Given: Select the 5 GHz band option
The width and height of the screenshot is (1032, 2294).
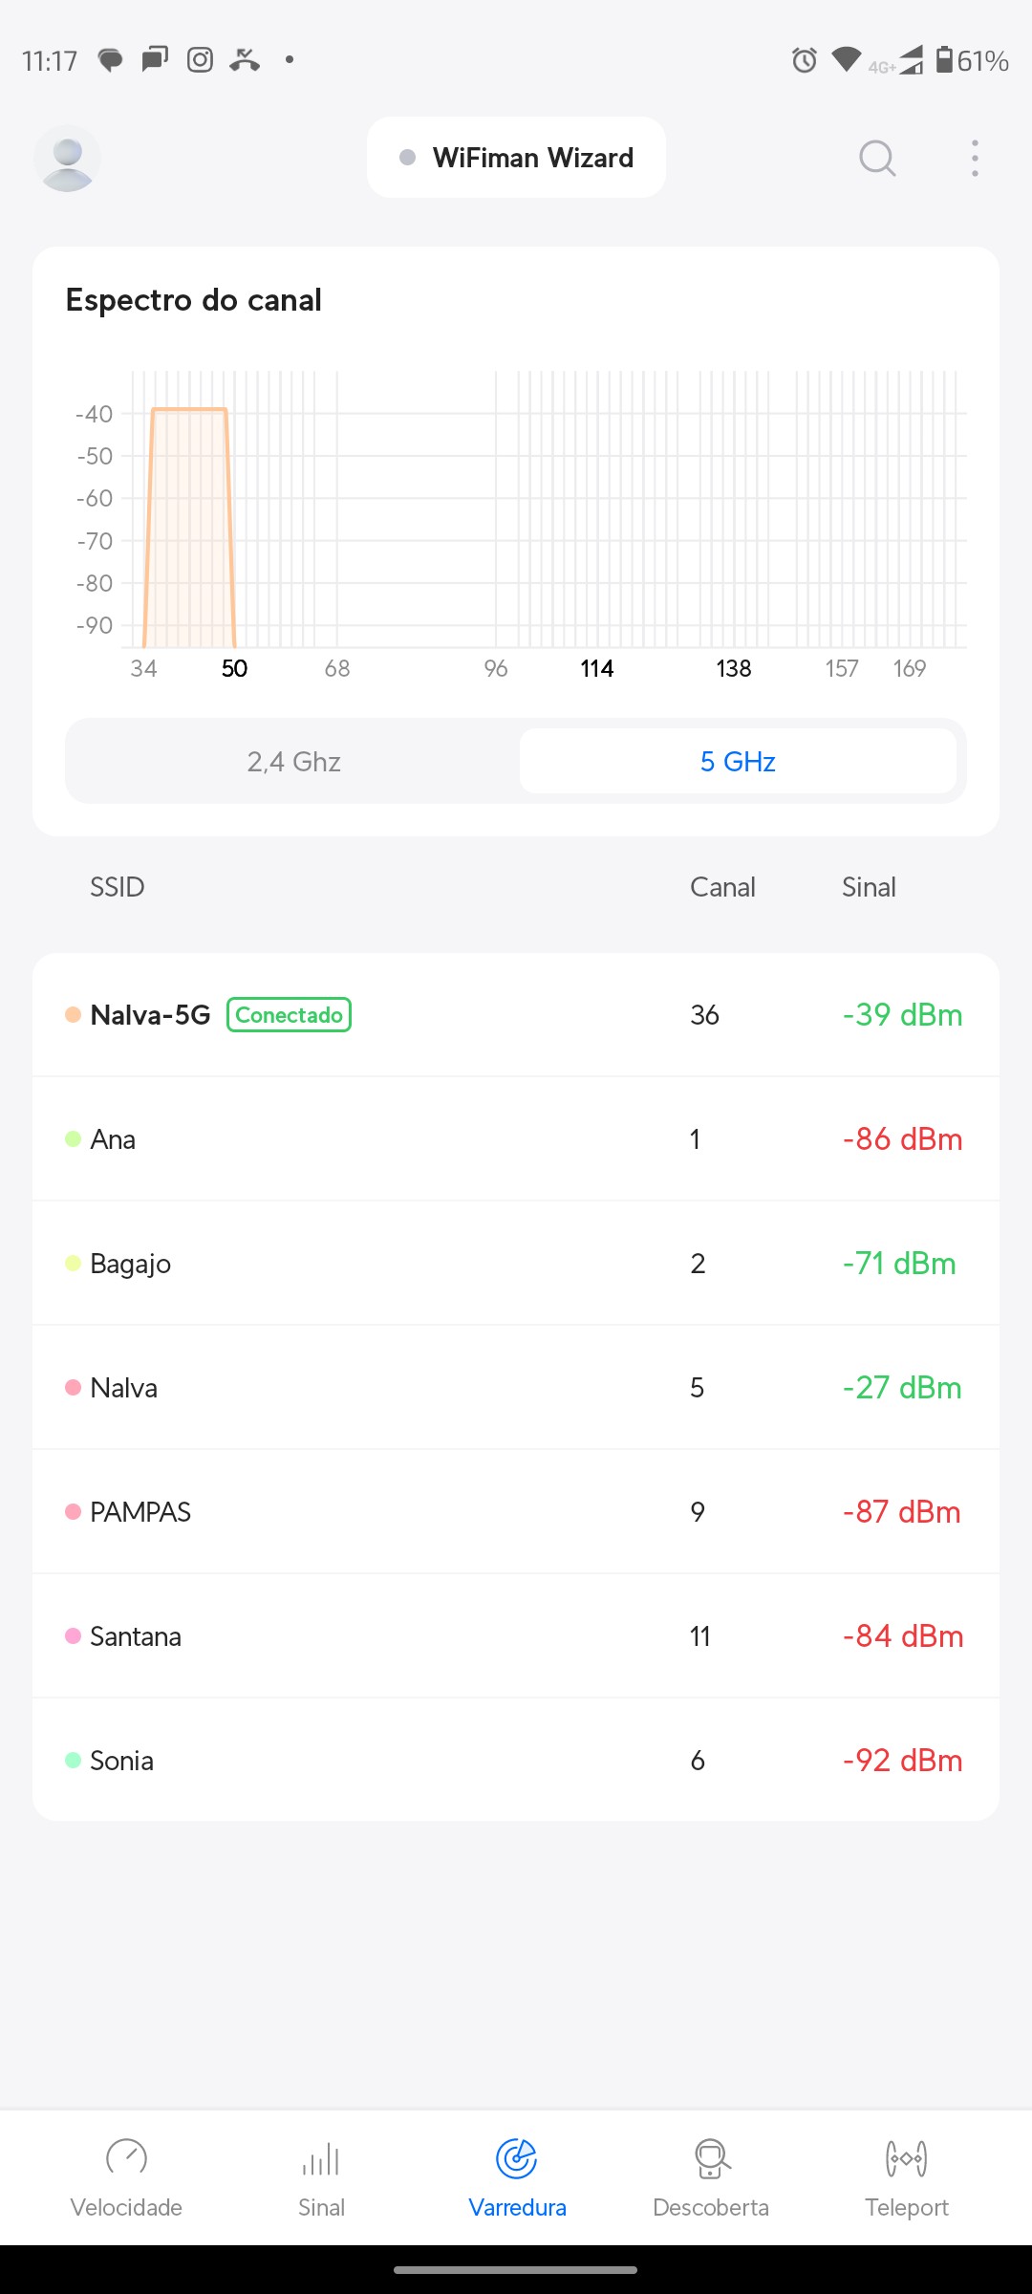Looking at the screenshot, I should click(x=738, y=762).
